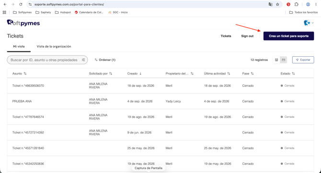Open the Ordenar (1) sort menu
Image resolution: width=321 pixels, height=173 pixels.
pos(105,60)
